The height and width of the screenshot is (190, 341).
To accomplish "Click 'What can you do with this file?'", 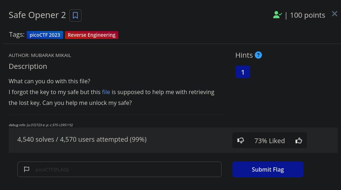I will [49, 81].
